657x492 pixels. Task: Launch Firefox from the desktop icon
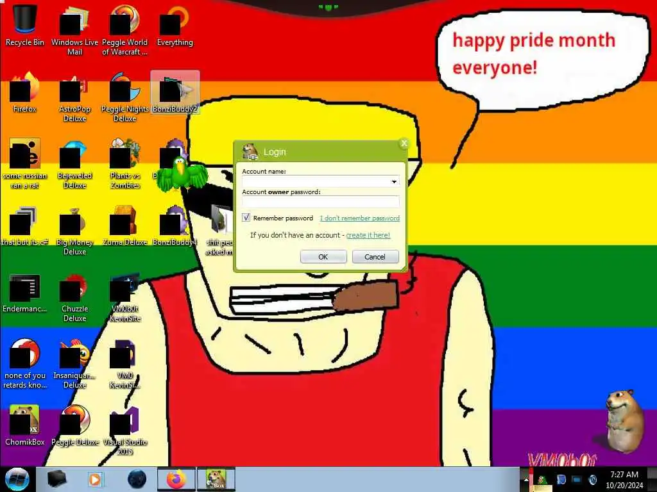tap(24, 92)
